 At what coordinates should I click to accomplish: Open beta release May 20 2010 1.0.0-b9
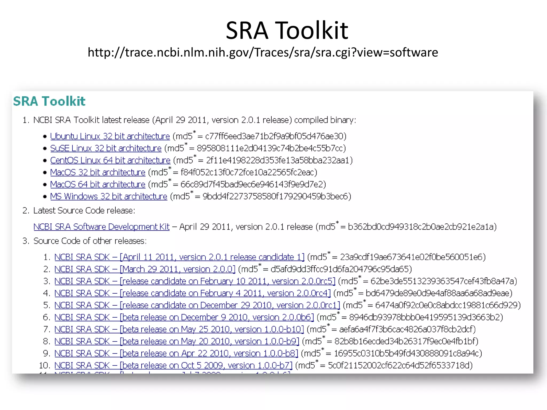177,341
